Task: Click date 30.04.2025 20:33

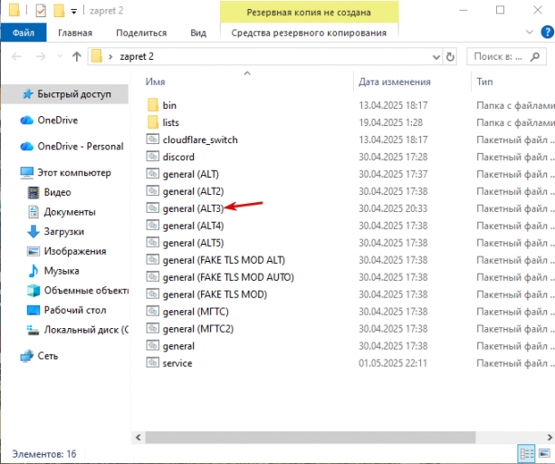Action: pyautogui.click(x=393, y=208)
